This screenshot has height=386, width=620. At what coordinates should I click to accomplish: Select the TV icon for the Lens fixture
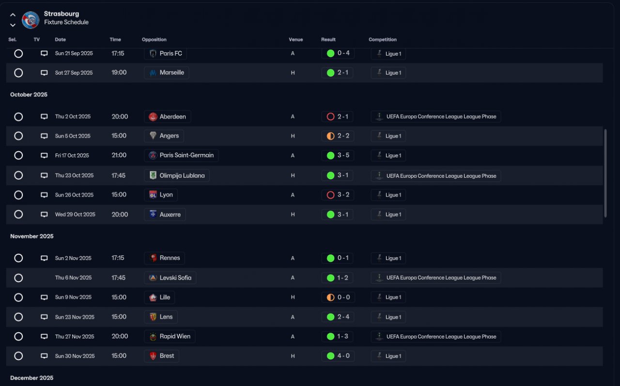[44, 317]
